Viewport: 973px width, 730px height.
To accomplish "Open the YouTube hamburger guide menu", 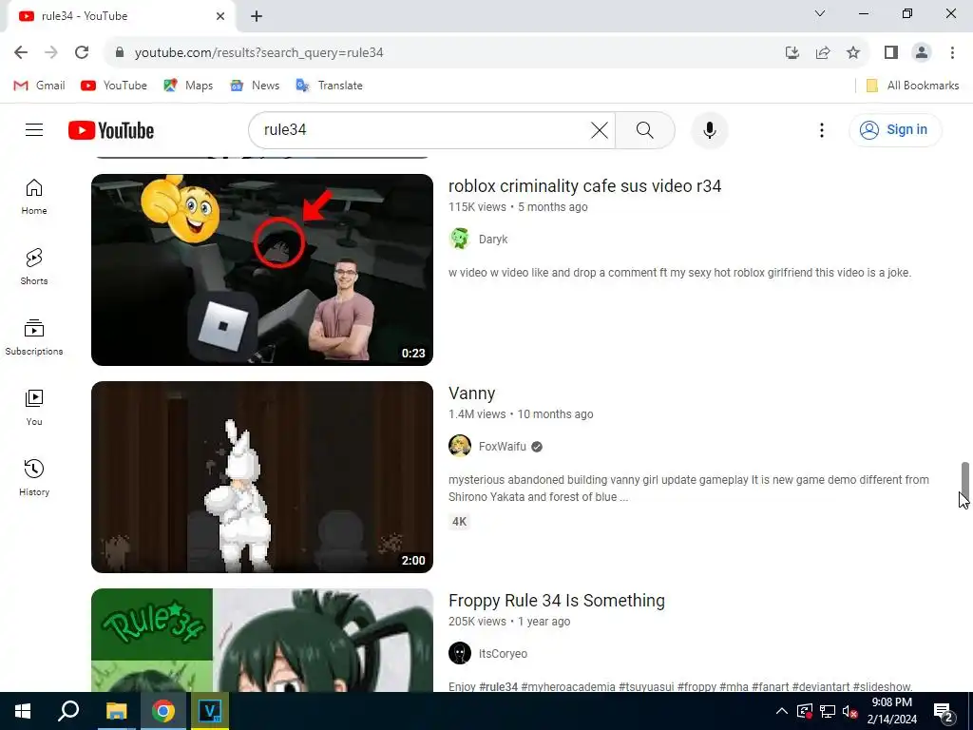I will pos(34,129).
